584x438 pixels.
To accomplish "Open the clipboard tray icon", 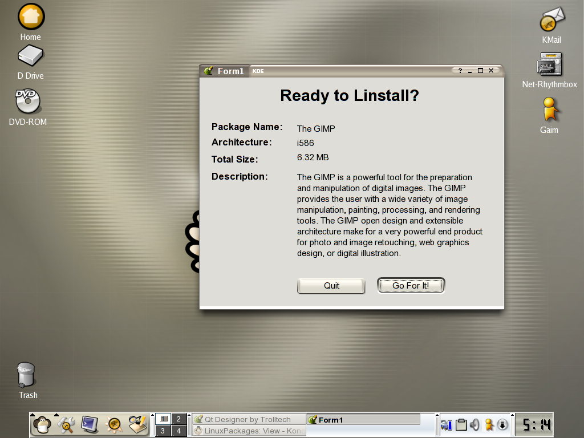I will 461,425.
